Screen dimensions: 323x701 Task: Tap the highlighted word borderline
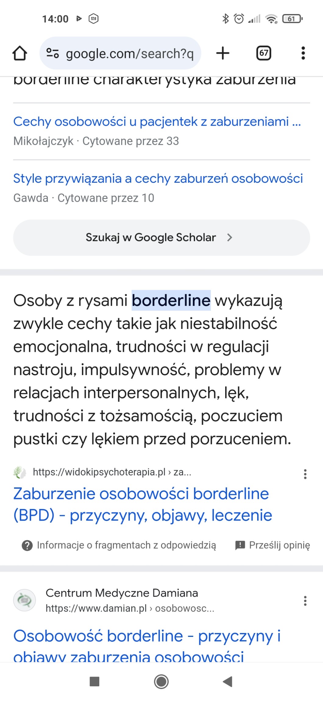point(171,300)
